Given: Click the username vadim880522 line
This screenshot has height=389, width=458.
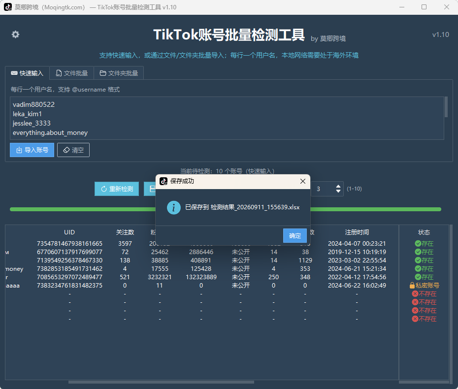Looking at the screenshot, I should click(x=33, y=104).
